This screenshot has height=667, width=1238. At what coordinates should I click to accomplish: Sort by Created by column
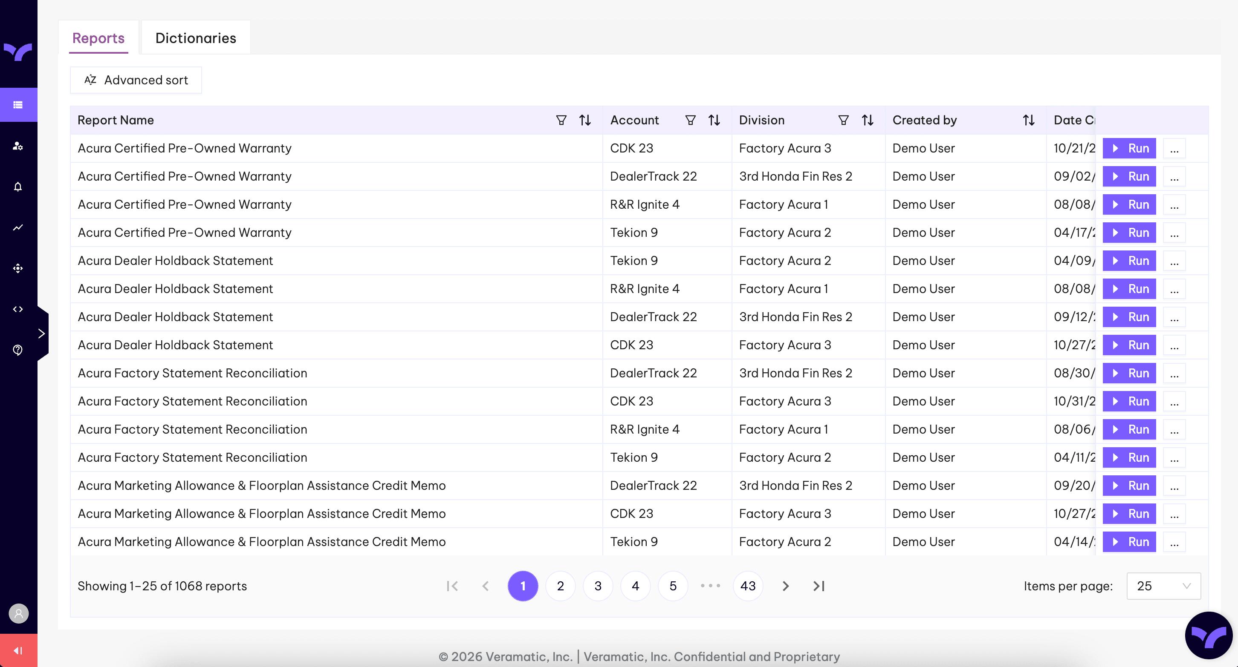coord(1028,120)
